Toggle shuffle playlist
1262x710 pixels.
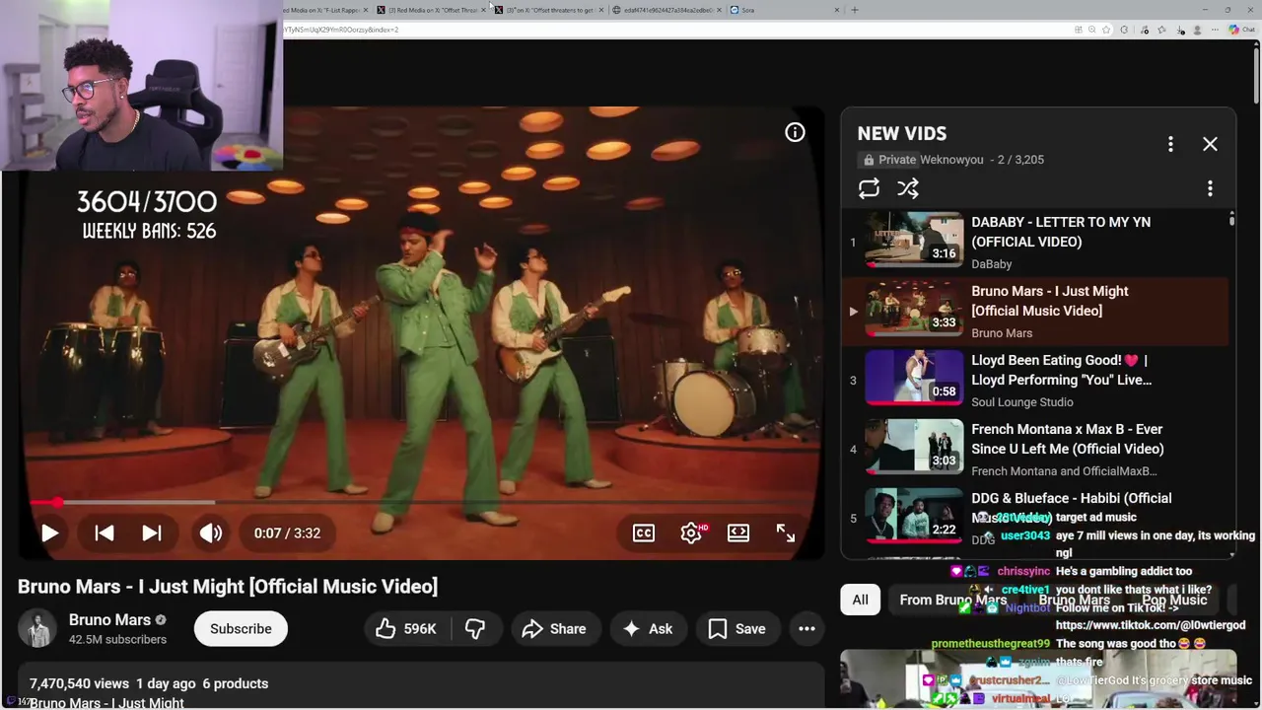pos(908,187)
